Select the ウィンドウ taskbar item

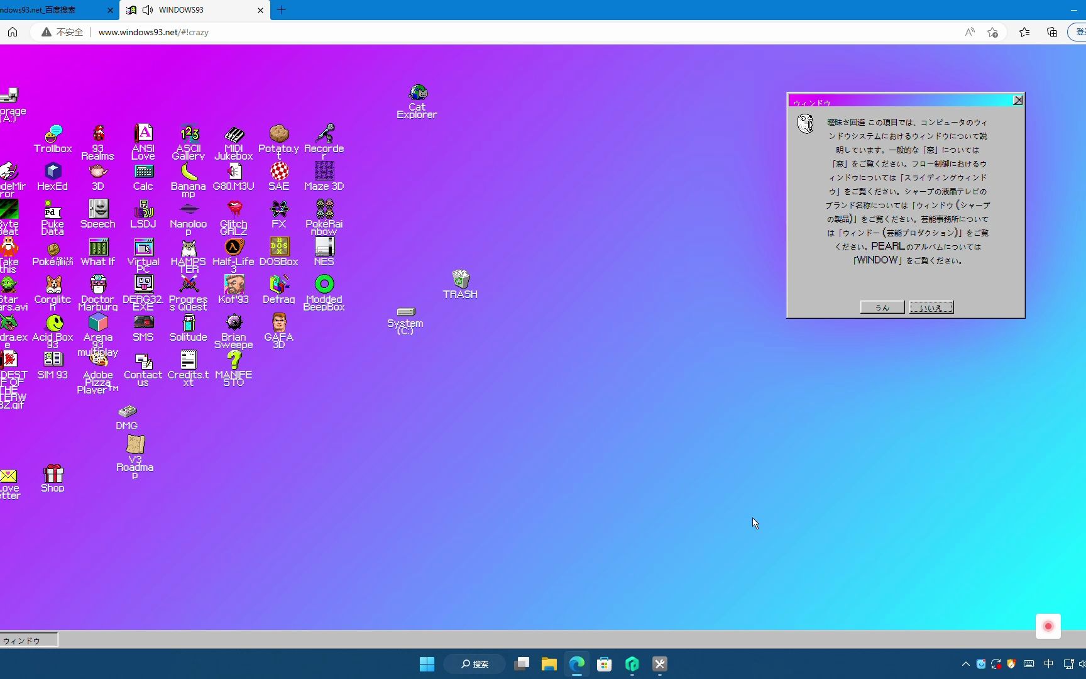29,640
